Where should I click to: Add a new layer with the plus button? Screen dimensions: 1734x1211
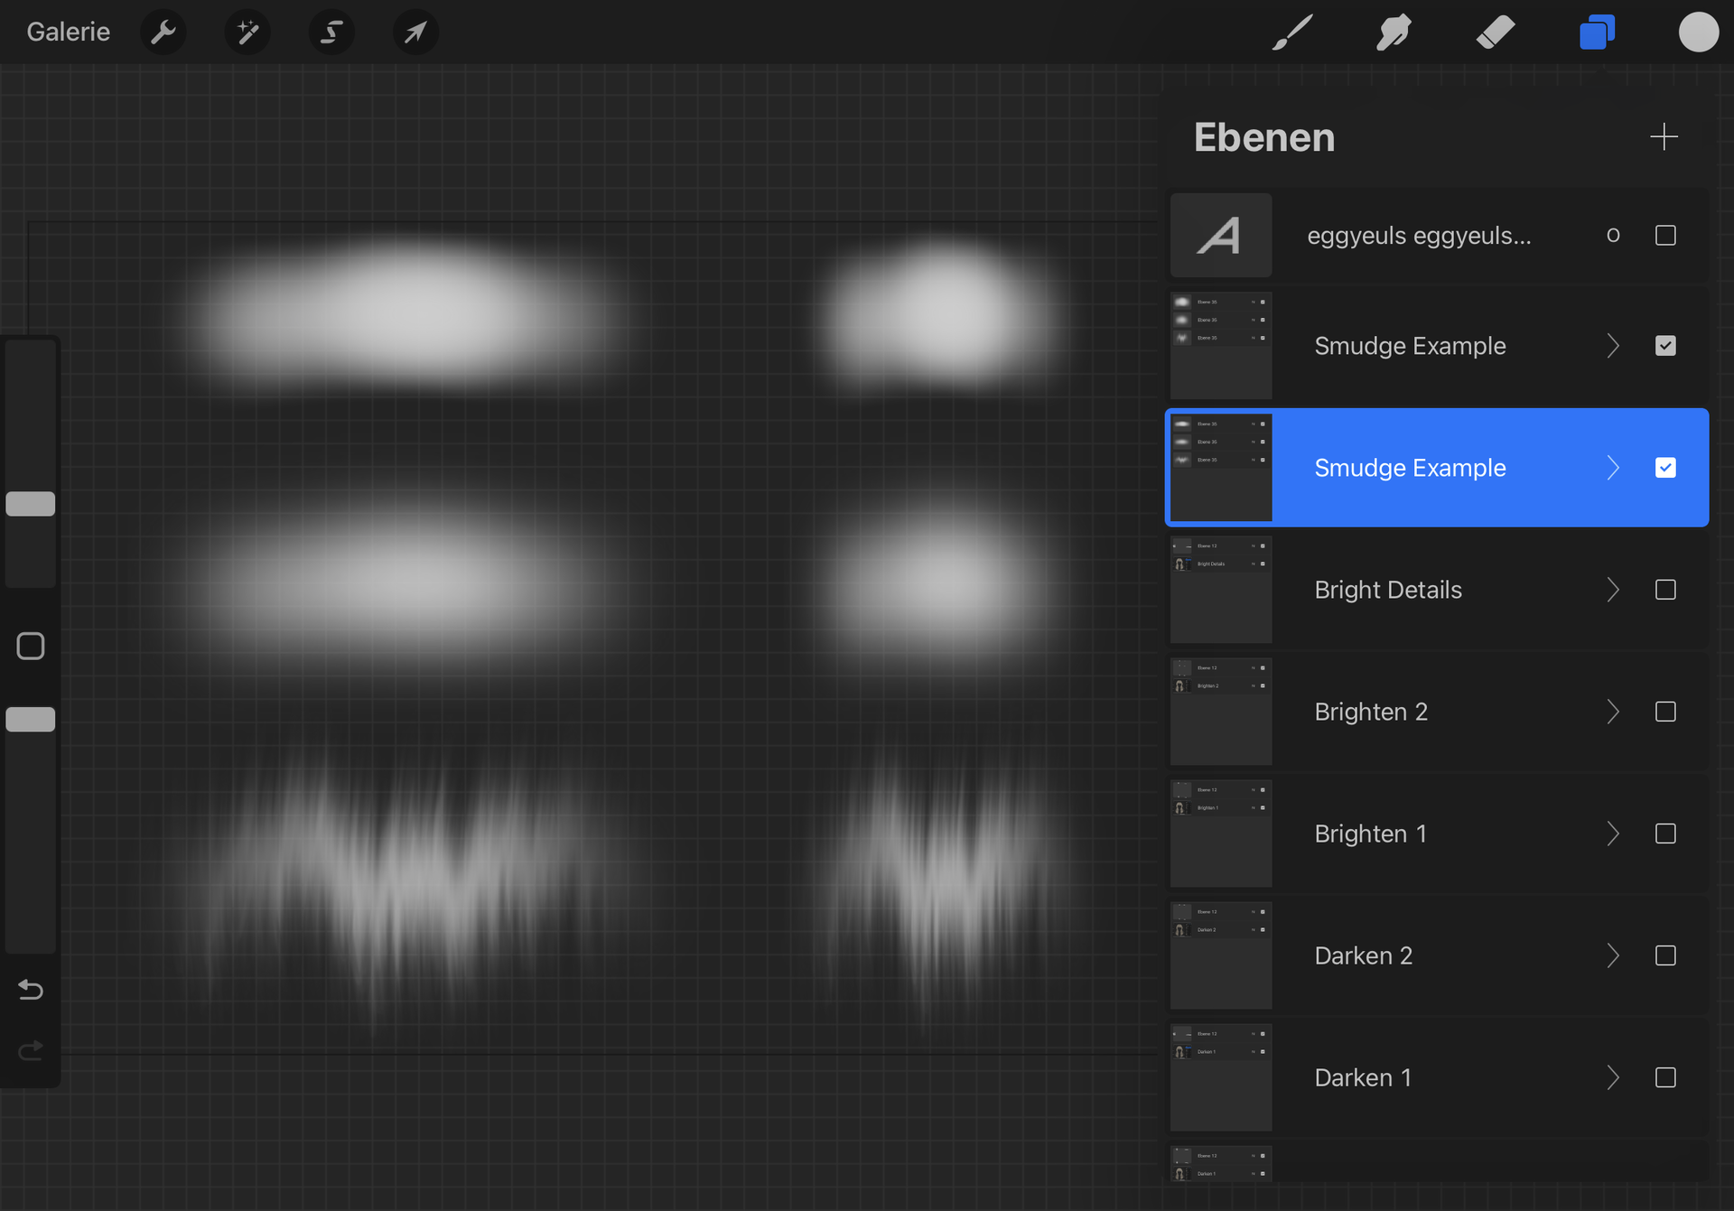point(1664,137)
